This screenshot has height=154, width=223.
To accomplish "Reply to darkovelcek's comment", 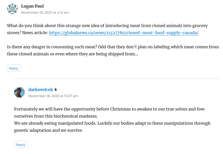I will click(21, 145).
